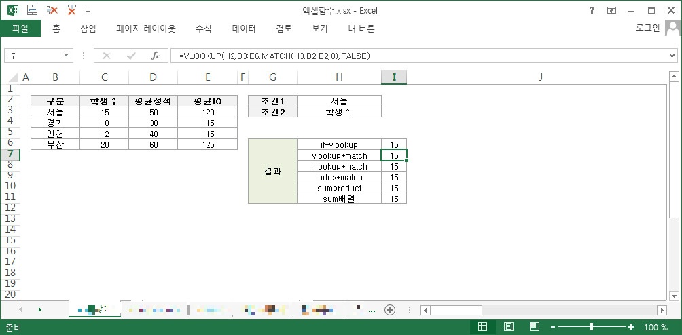
Task: Open the 홈 ribbon tab
Action: [56, 28]
